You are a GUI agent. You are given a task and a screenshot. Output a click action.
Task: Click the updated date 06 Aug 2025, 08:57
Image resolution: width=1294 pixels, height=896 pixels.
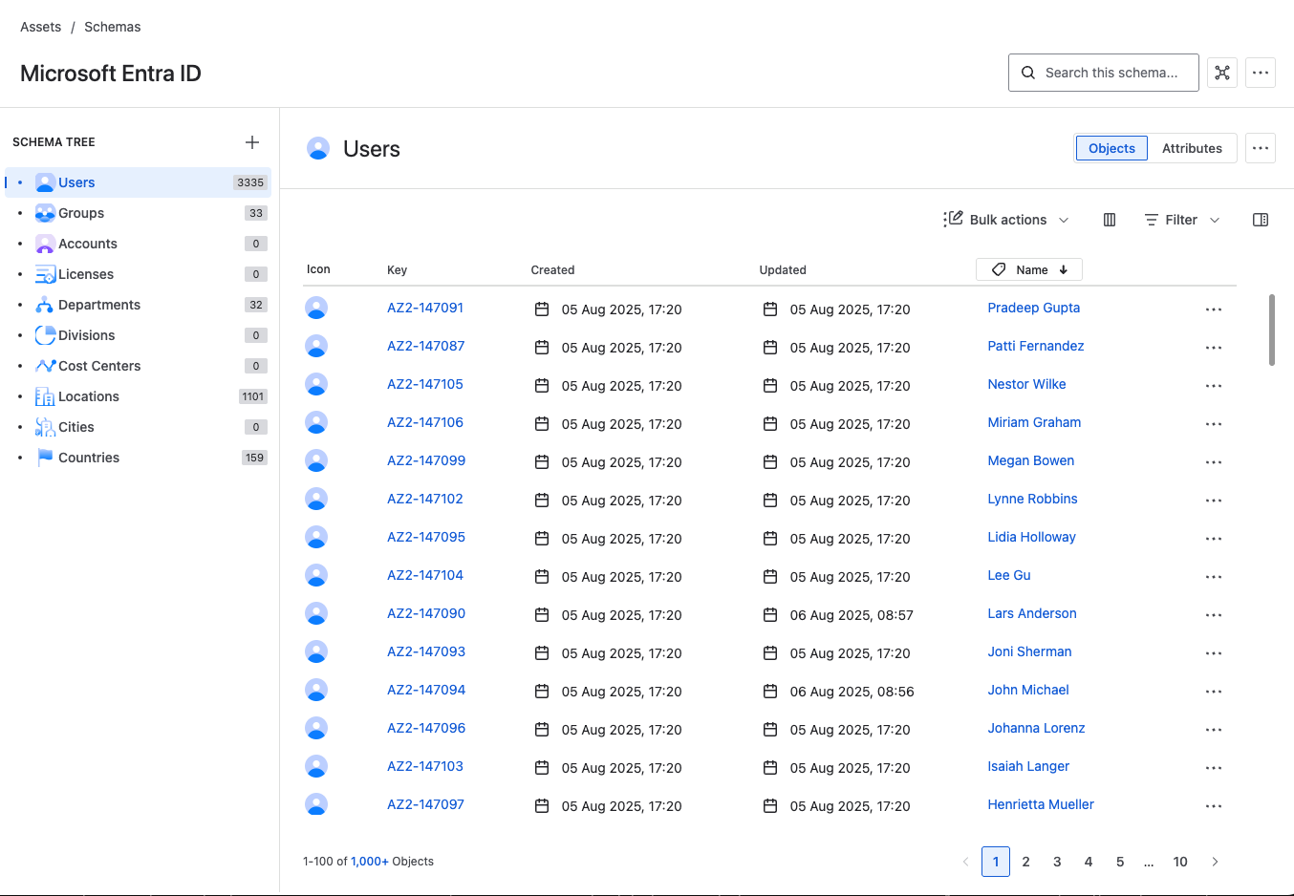pyautogui.click(x=852, y=615)
